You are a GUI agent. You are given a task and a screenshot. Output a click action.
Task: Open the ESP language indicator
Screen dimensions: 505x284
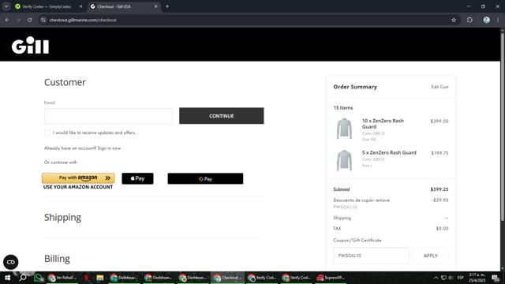coord(461,278)
